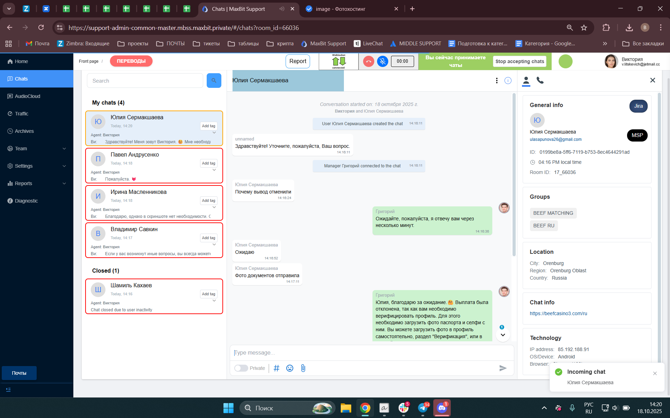Image resolution: width=670 pixels, height=418 pixels.
Task: Click the attach file paperclip icon
Action: (303, 368)
